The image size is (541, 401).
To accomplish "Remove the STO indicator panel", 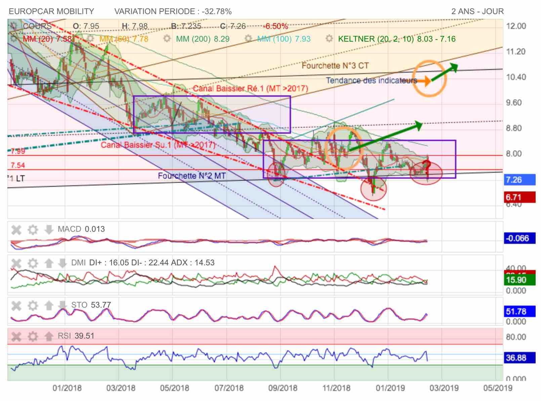I will tap(16, 306).
